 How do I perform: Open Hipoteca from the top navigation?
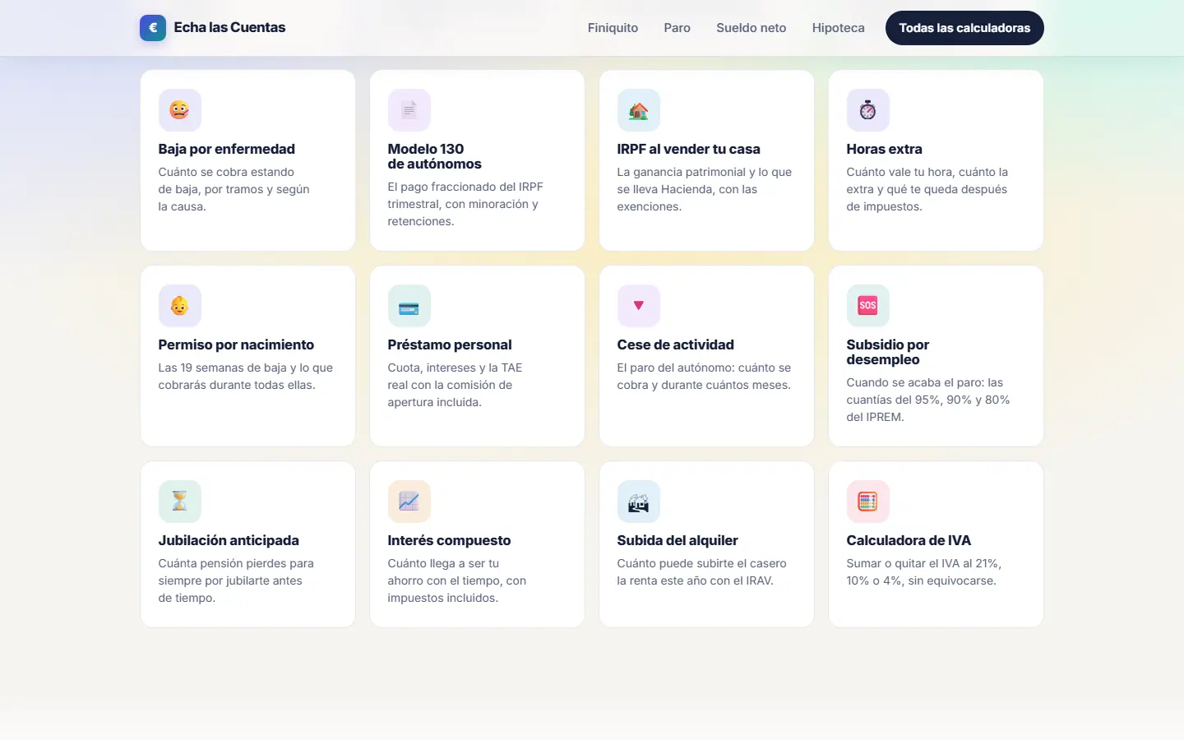[839, 28]
